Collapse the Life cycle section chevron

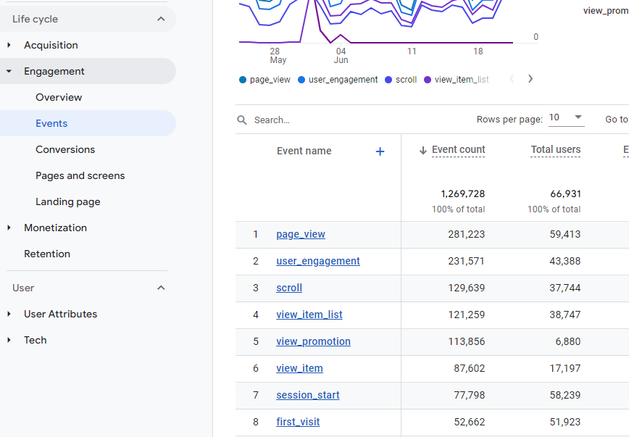161,19
